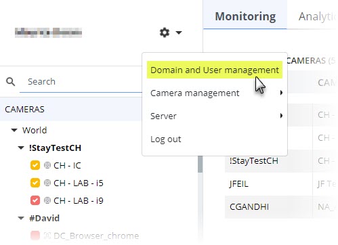Uncheck the CH - LAB - i5 checkbox

coord(35,183)
